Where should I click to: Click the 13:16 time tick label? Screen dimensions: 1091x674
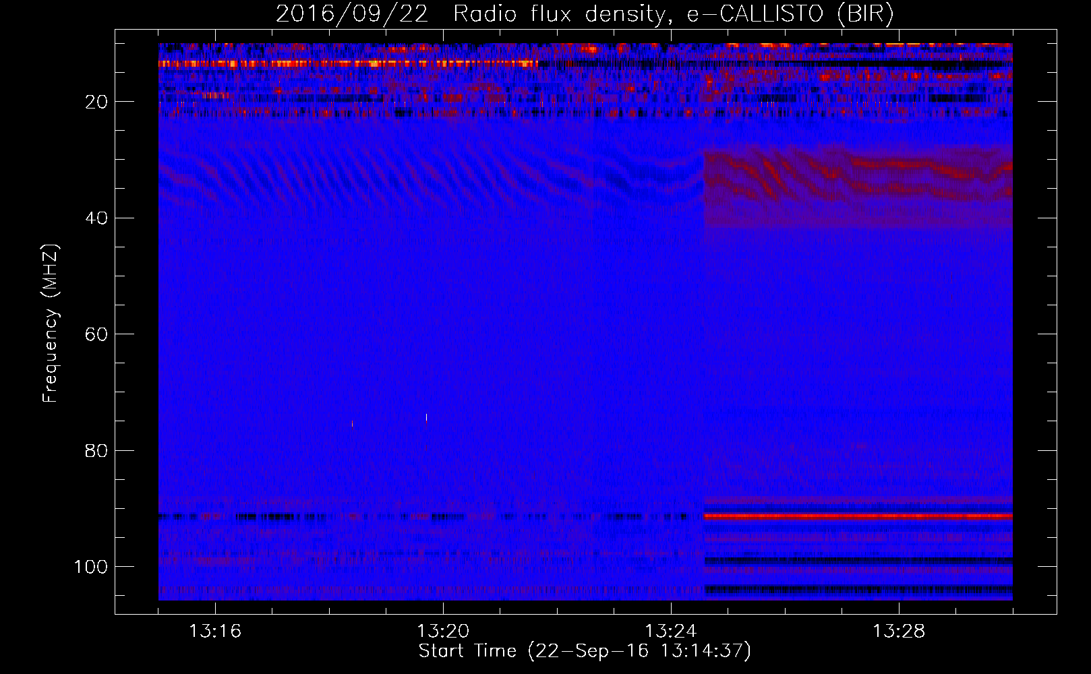pos(215,632)
